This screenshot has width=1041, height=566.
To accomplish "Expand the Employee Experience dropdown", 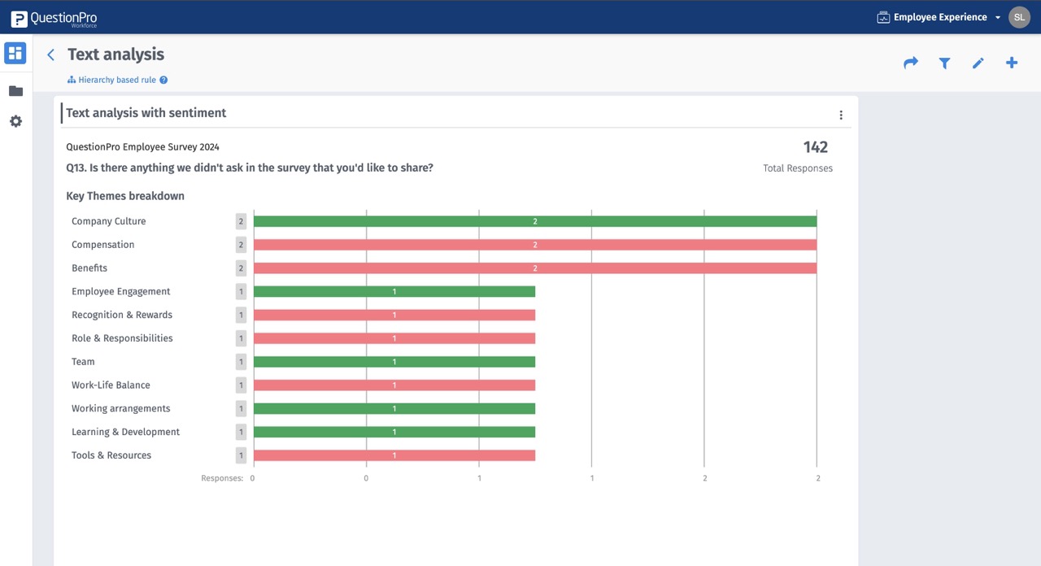I will (x=998, y=17).
